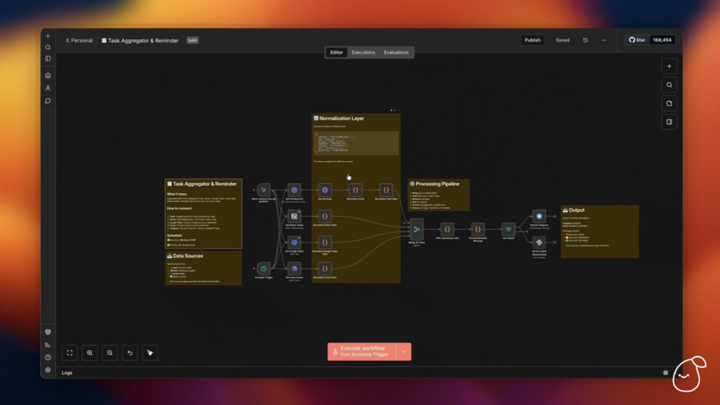Select the Processing Pipeline sticky note
The height and width of the screenshot is (405, 720).
point(438,195)
